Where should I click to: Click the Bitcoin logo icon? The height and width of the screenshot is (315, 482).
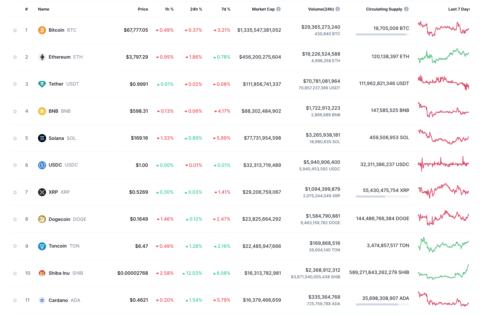pyautogui.click(x=42, y=30)
